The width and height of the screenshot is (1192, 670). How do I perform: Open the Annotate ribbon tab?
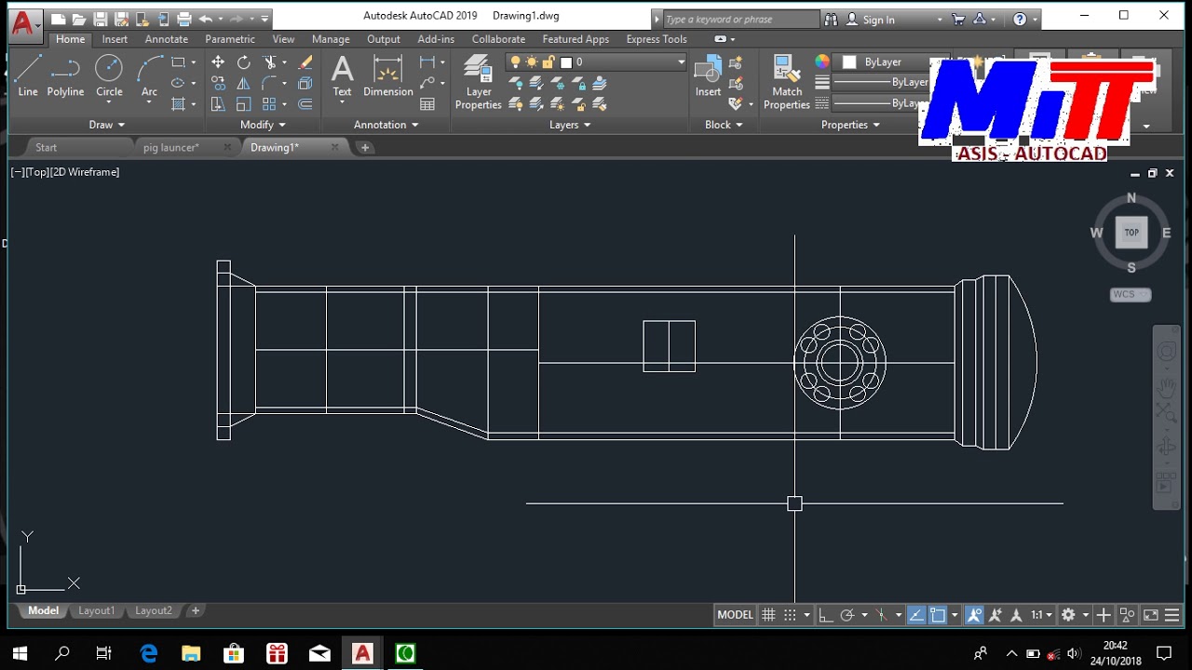click(167, 39)
